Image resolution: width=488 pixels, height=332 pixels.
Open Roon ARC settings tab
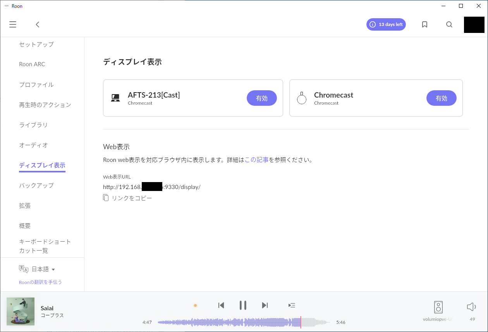(x=32, y=64)
